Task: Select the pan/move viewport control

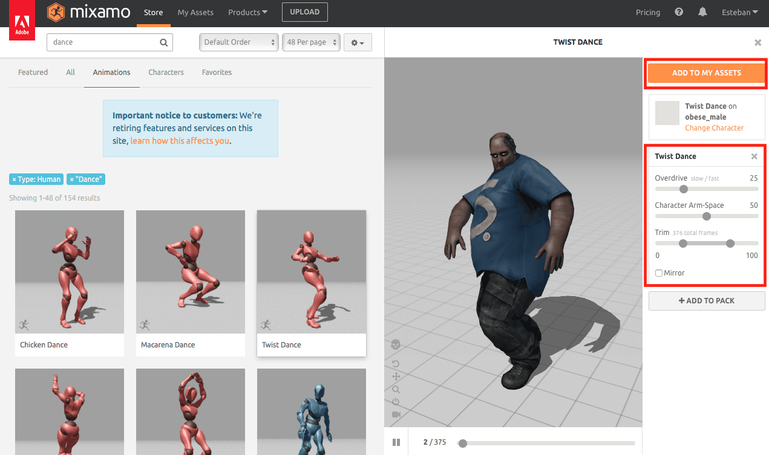Action: (396, 376)
